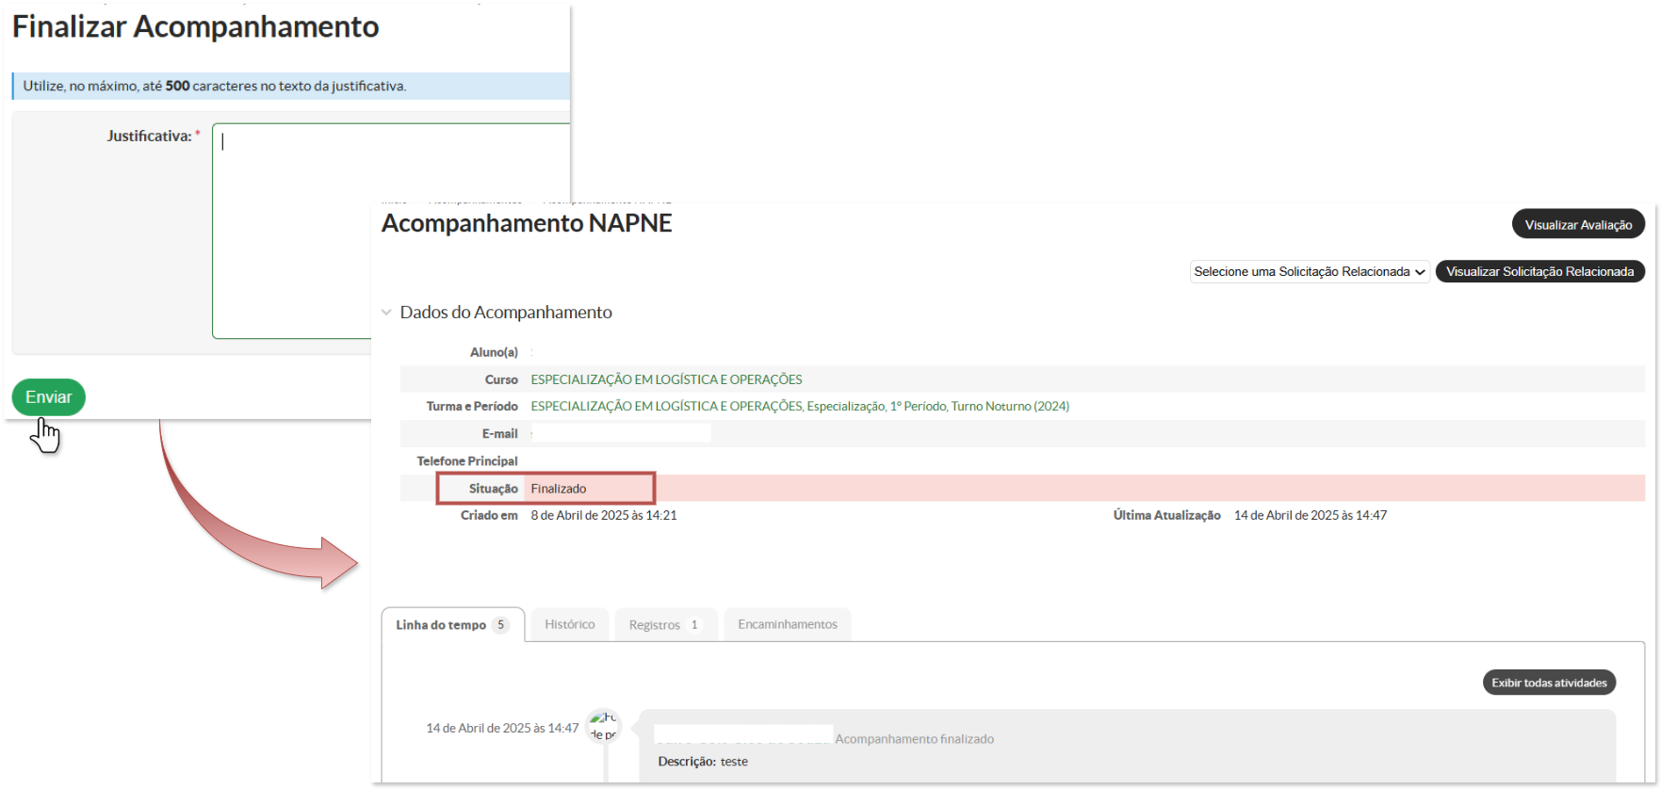Viewport: 1661px width, 789px height.
Task: Click the Criado em label
Action: coord(489,515)
